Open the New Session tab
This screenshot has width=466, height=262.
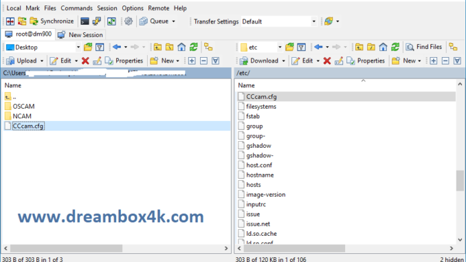coord(80,35)
